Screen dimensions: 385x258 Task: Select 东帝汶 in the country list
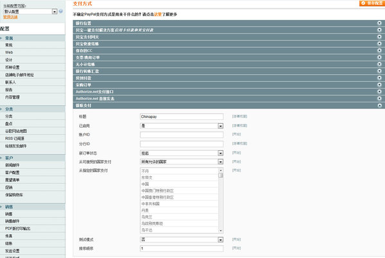[x=179, y=177]
